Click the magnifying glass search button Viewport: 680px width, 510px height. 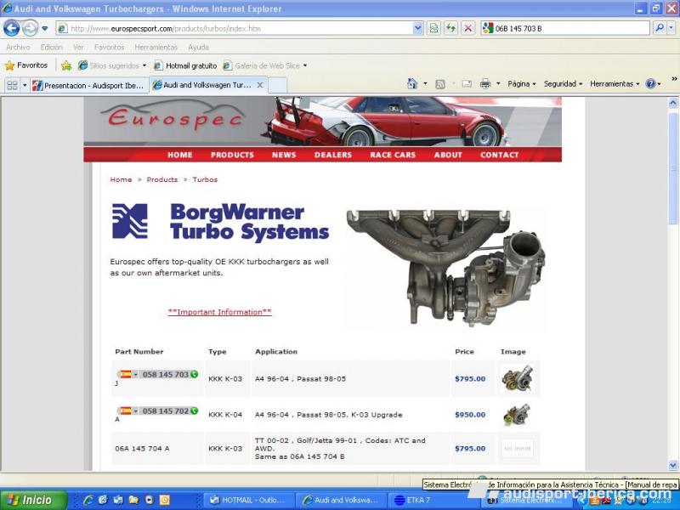point(660,29)
